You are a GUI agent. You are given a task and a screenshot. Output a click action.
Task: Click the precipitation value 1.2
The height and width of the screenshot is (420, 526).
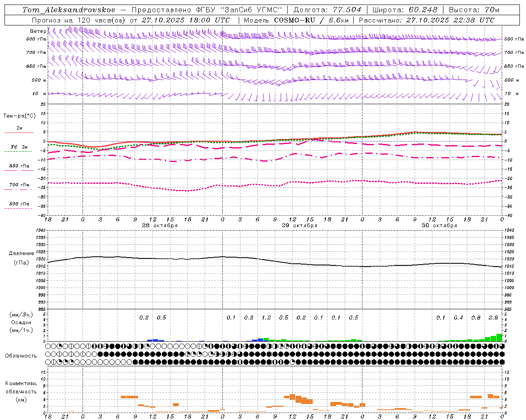tap(266, 318)
